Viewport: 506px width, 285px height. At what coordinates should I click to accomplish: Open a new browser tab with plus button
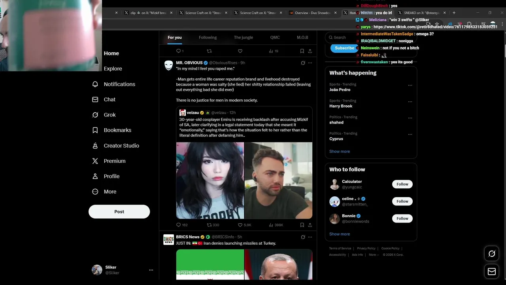click(454, 13)
